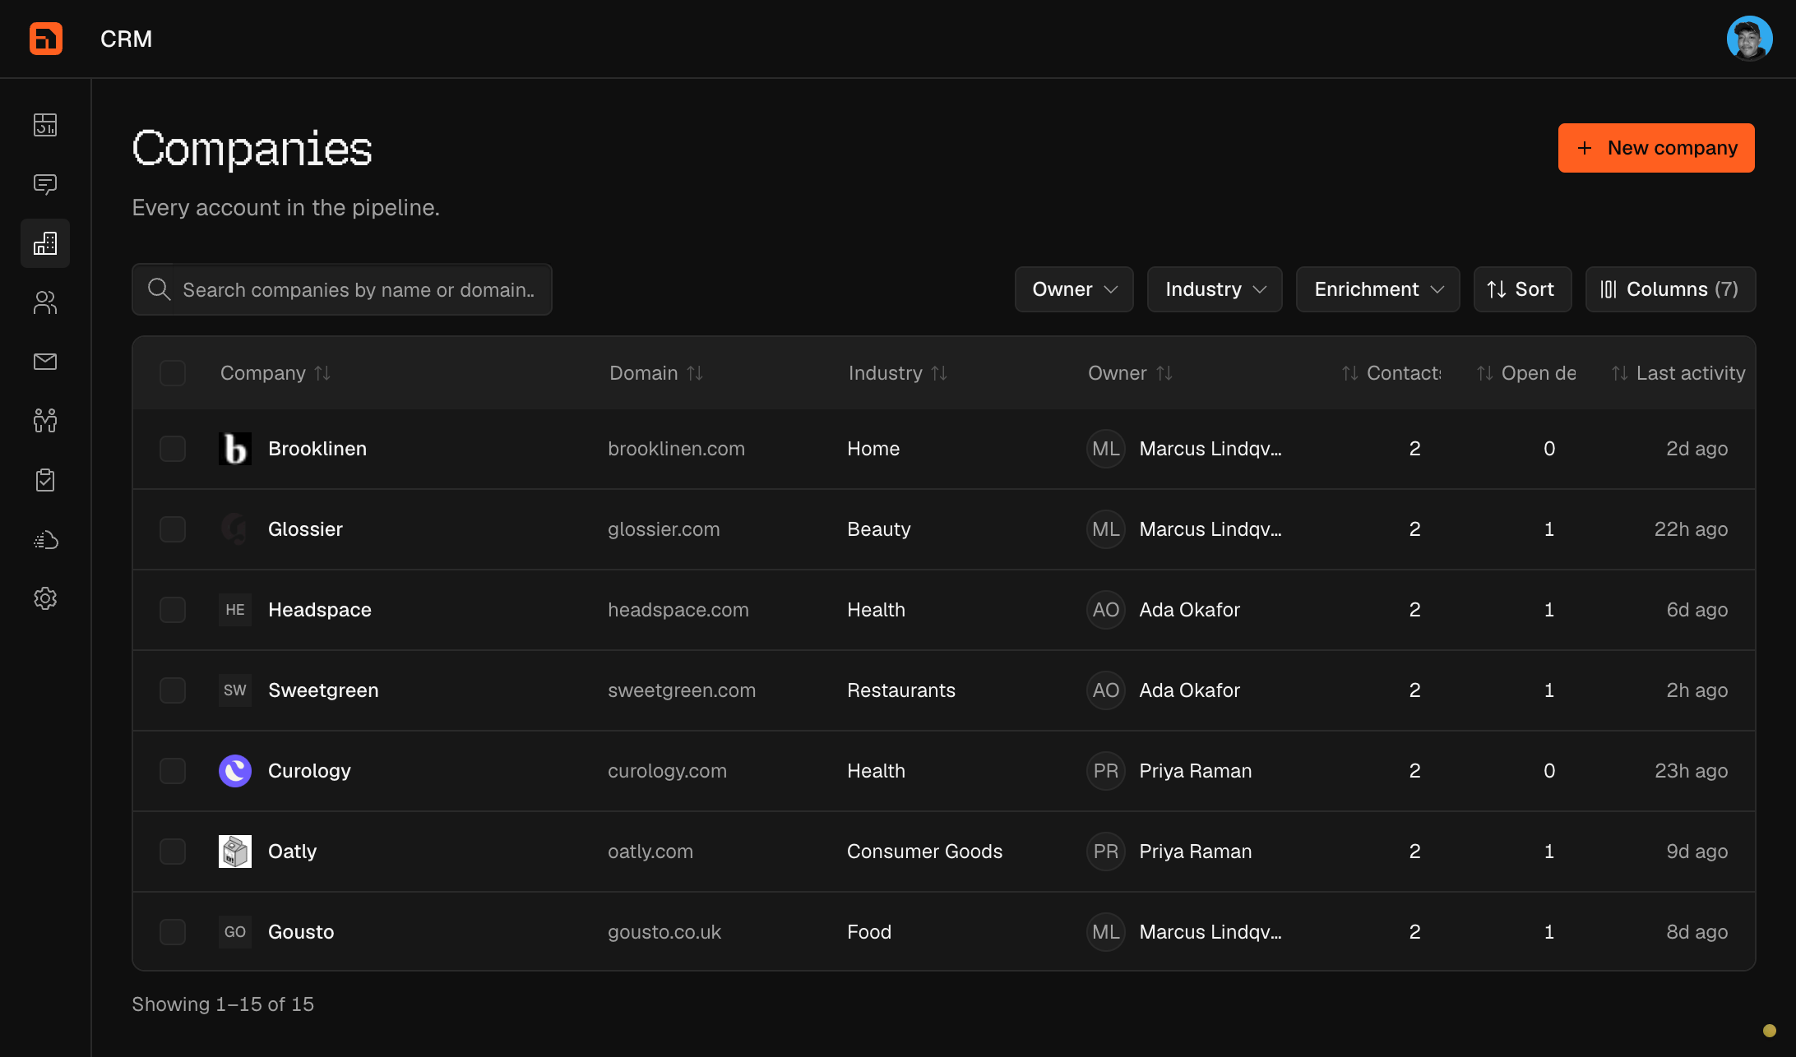Click the oatly.com domain cell

tap(650, 852)
